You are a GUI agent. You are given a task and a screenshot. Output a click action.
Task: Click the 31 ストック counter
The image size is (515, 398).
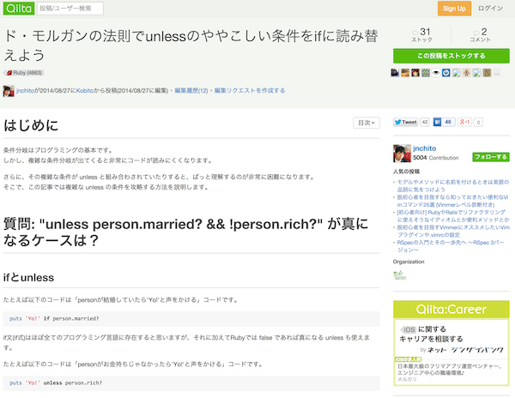click(421, 35)
